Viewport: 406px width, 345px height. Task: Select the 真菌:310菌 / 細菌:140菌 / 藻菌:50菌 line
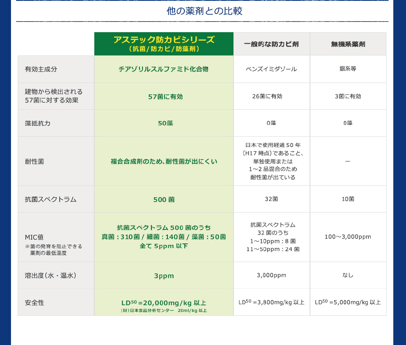pyautogui.click(x=164, y=237)
